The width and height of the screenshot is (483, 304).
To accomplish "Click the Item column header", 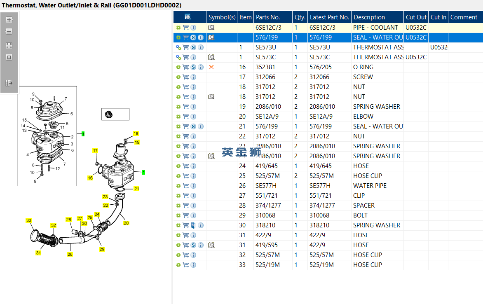I will tap(246, 17).
